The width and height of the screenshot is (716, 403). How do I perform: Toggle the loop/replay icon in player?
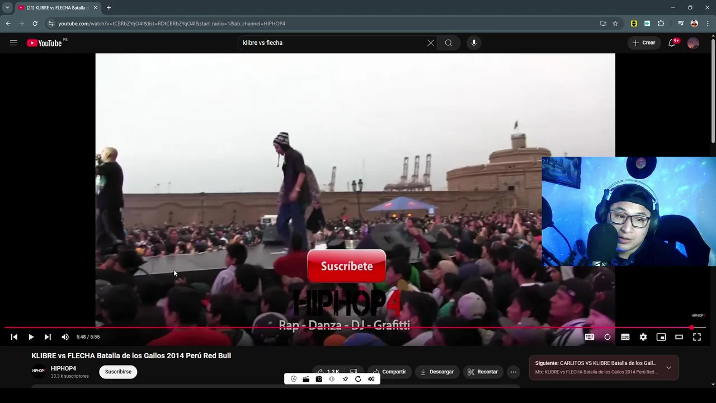click(x=607, y=337)
